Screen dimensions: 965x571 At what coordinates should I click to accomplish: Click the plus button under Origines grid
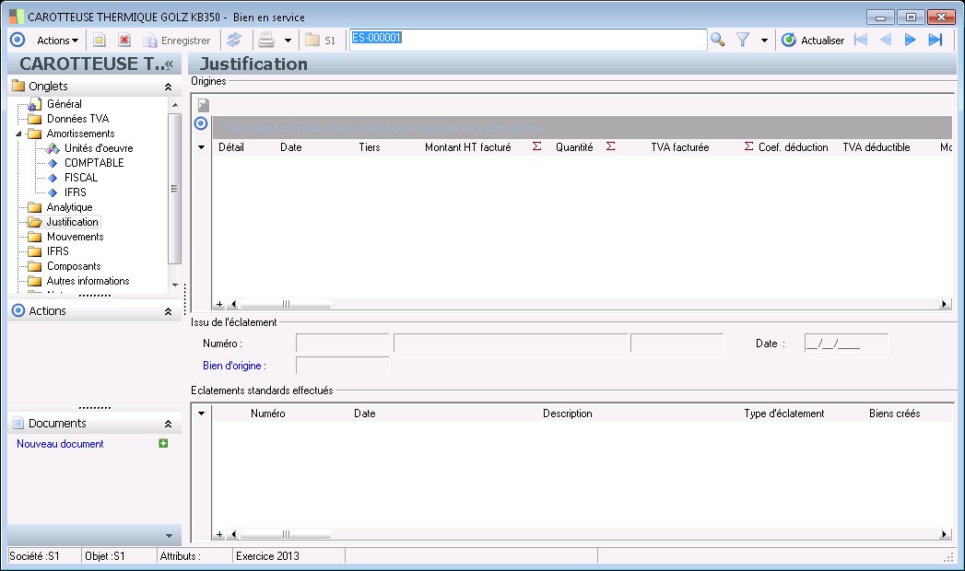219,304
